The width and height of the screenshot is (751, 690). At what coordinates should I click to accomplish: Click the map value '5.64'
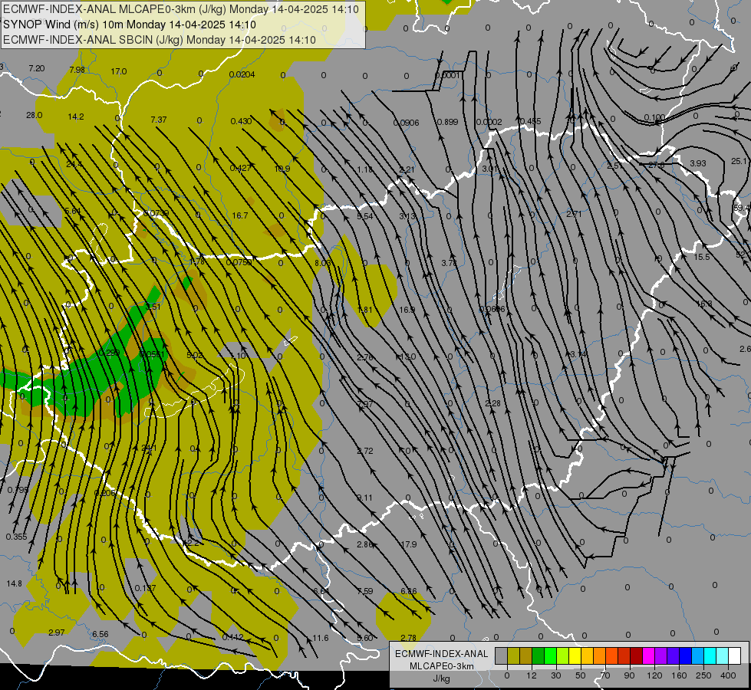(x=73, y=211)
